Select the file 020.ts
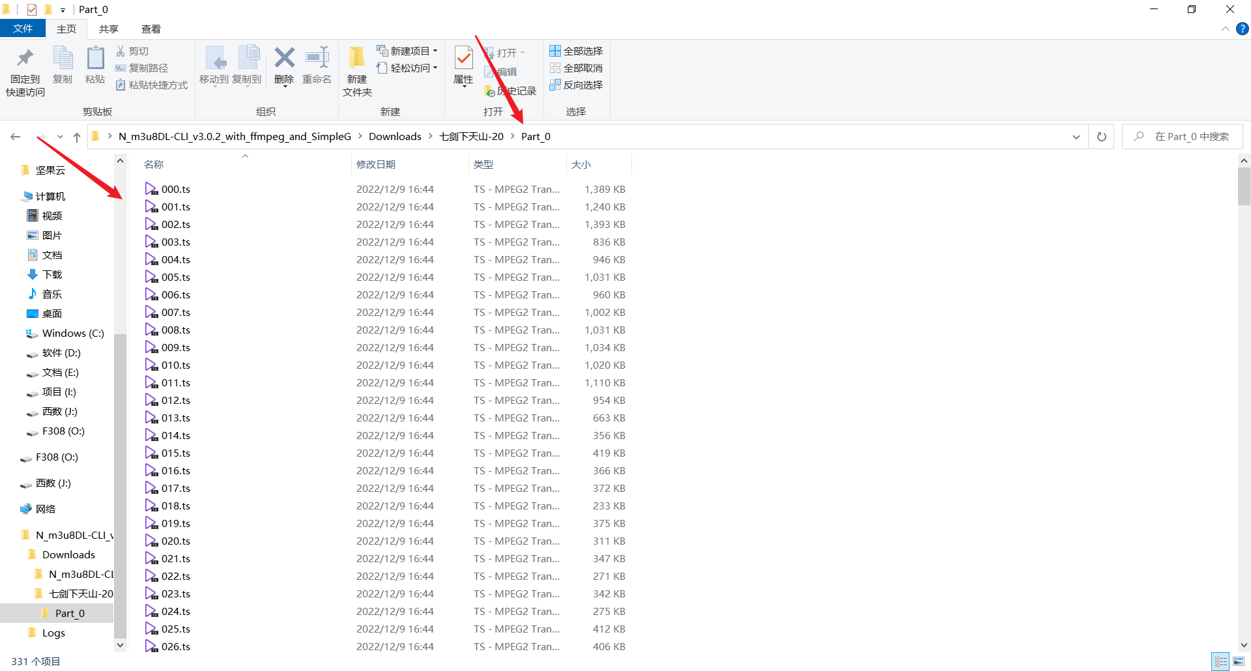 click(x=176, y=541)
